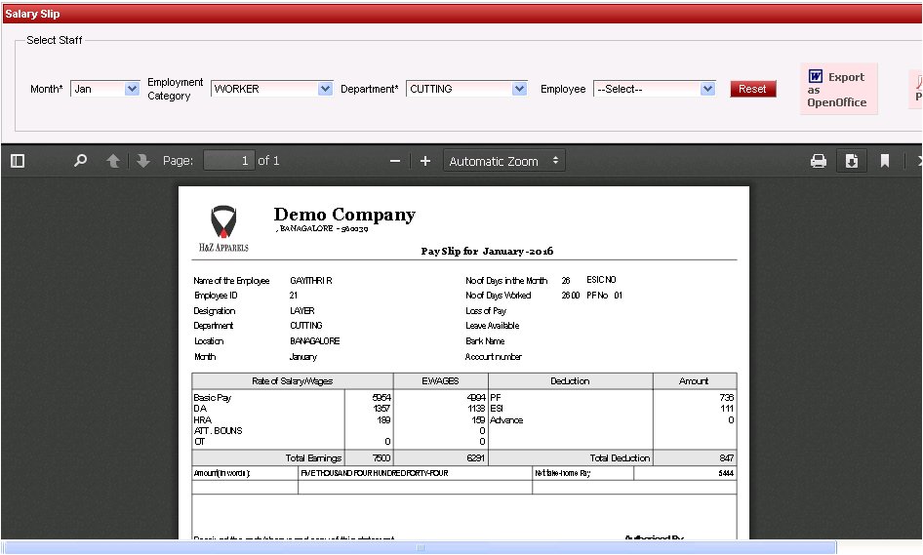Viewport: 923px width, 555px height.
Task: Expand Employment Category dropdown set to WORKER
Action: tap(272, 89)
